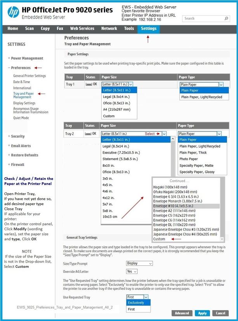Select 8x10 in. paper size
Screen dimensions: 238x321
coord(136,166)
